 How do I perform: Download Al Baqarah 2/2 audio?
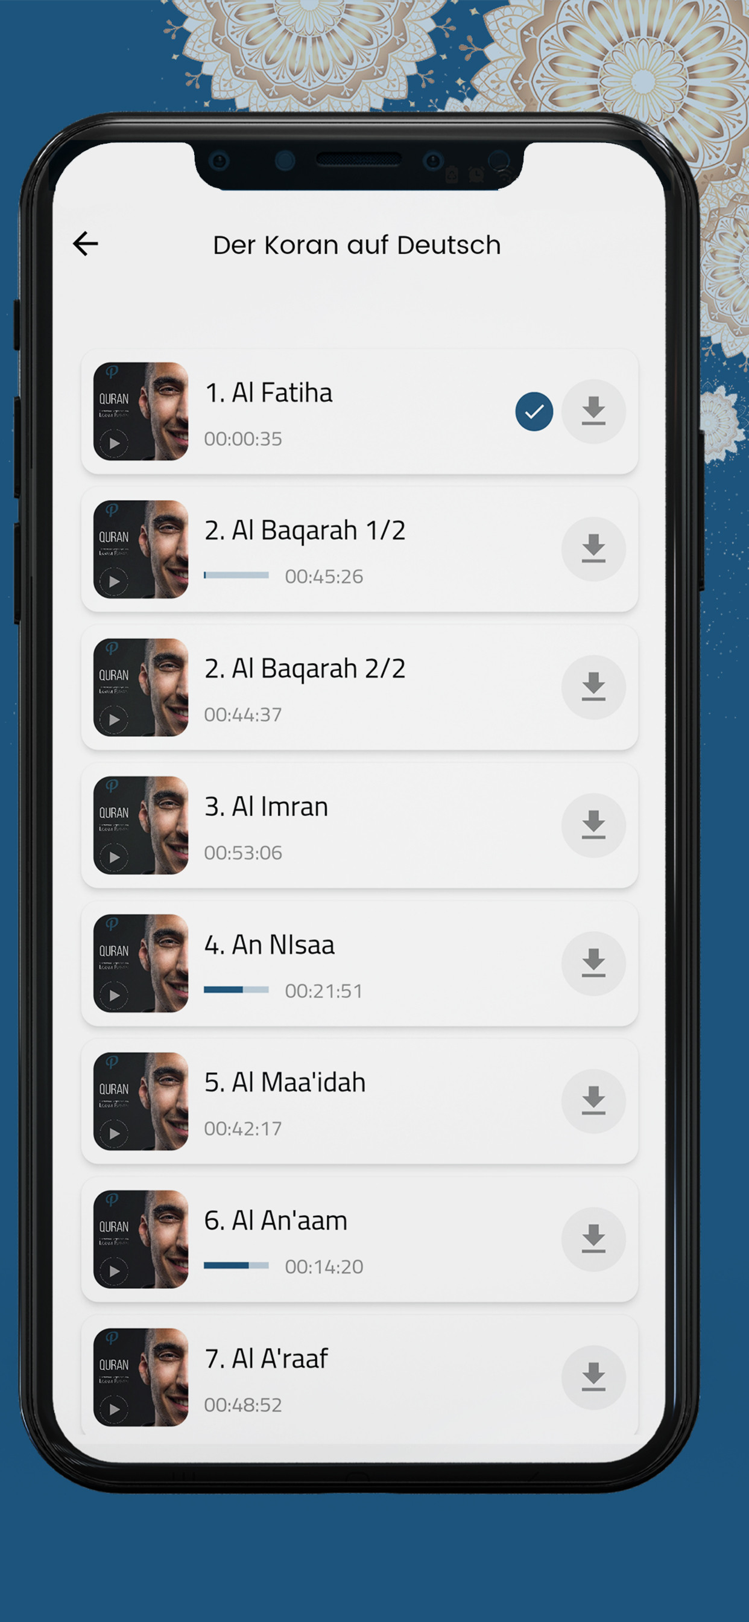[x=593, y=687]
